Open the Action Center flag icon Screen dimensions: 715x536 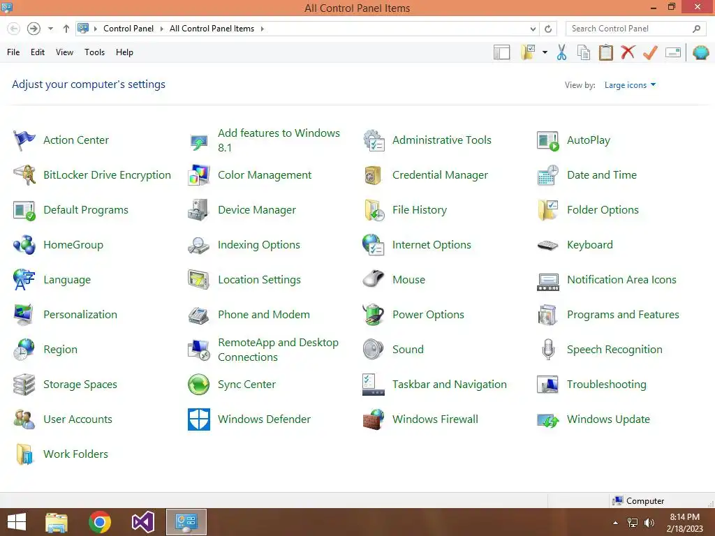[x=24, y=140]
